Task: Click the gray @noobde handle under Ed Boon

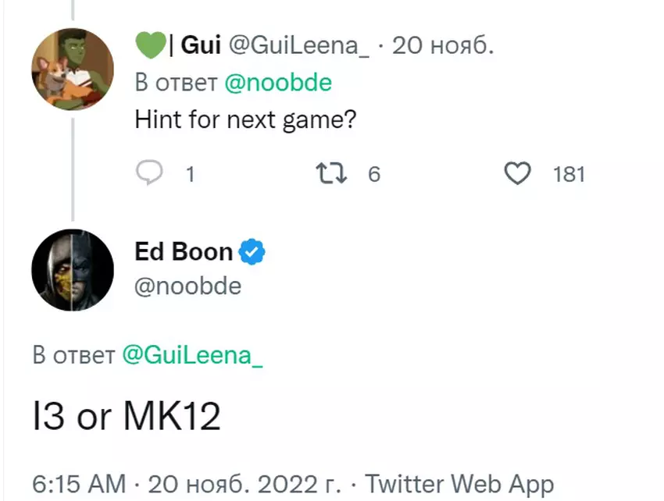Action: [x=188, y=286]
